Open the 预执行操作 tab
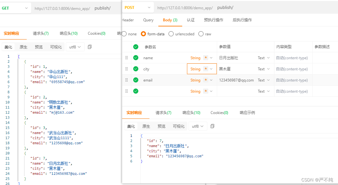Screen dimensions: 338x185 214,20
